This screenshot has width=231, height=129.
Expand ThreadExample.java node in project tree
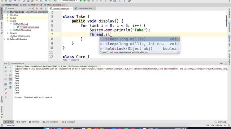[14, 27]
